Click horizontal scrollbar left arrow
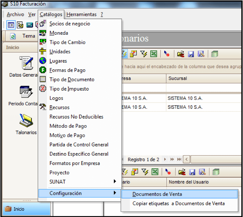 [187, 159]
